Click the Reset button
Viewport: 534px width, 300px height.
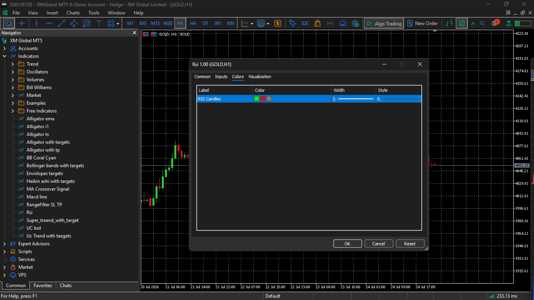410,244
